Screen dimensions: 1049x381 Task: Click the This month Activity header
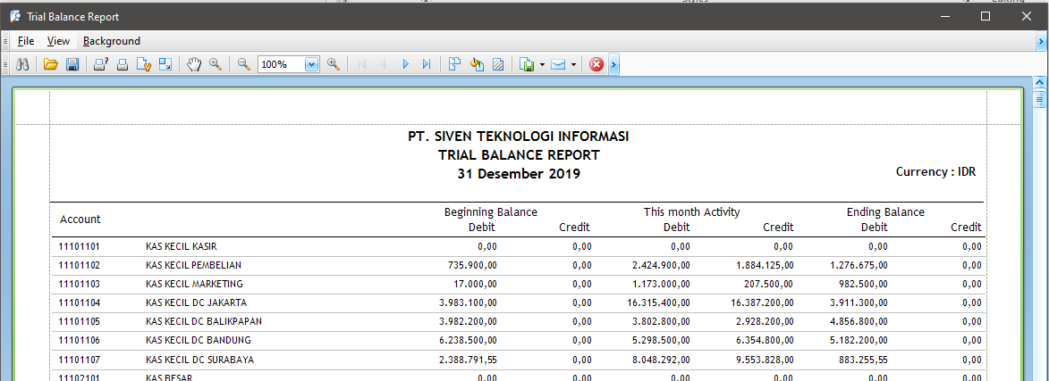tap(692, 212)
